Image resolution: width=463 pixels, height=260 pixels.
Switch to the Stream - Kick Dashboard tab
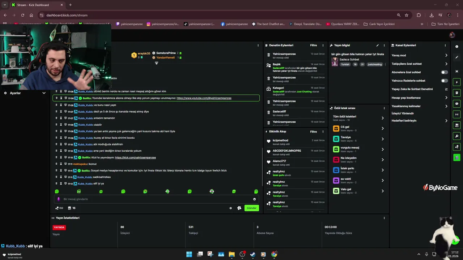tap(37, 5)
